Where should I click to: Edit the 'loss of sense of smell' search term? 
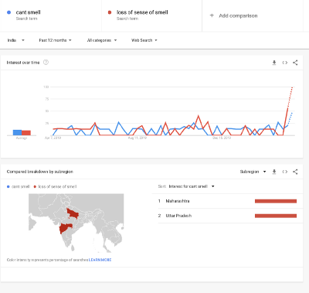click(142, 12)
